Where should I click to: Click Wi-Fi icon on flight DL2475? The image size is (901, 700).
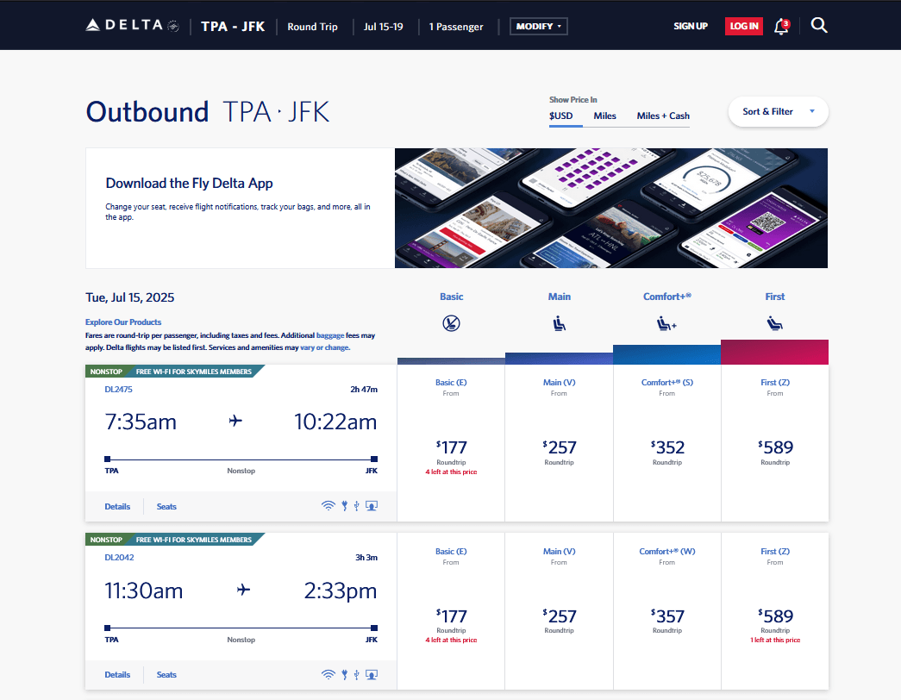tap(328, 506)
